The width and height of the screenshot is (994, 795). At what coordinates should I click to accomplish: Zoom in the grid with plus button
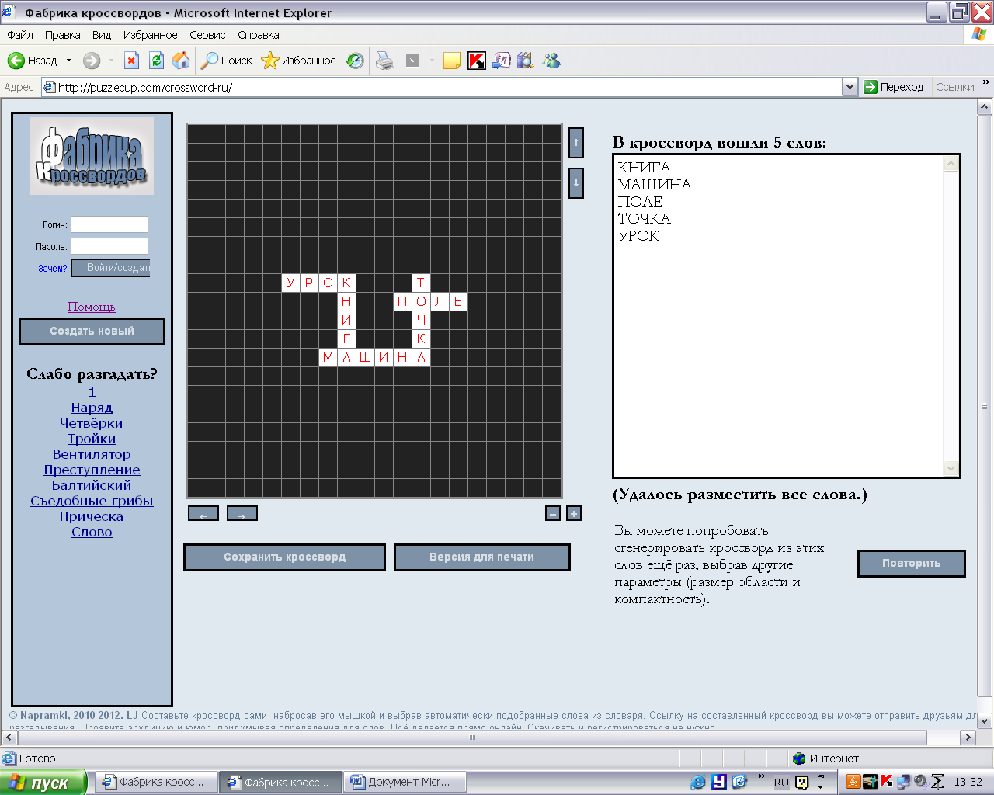(x=574, y=513)
